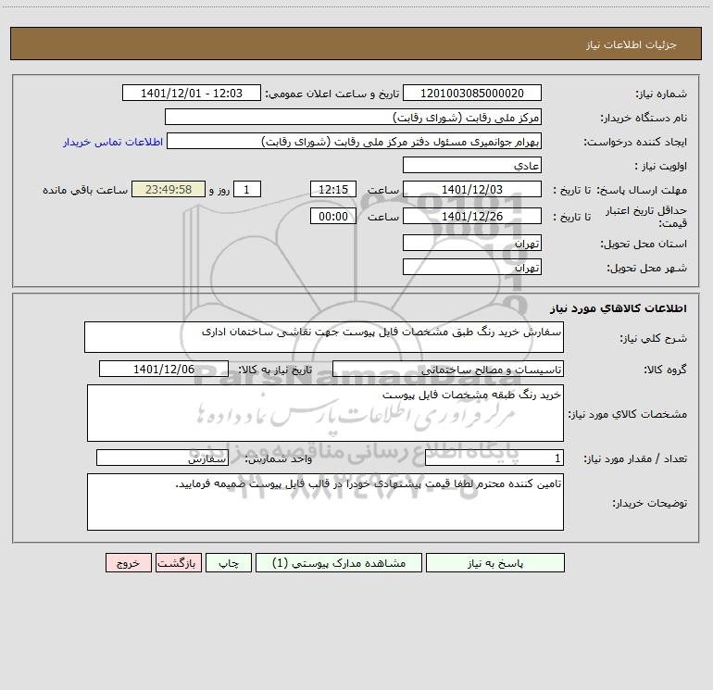713x690 pixels.
Task: Click the توضیحات خریدار label
Action: click(x=649, y=503)
